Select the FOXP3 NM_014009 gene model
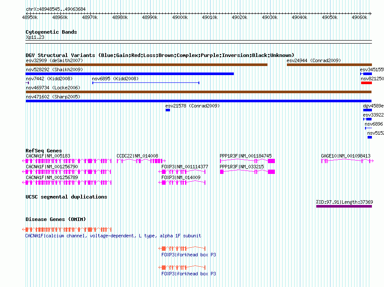The image size is (384, 287). coord(182,183)
